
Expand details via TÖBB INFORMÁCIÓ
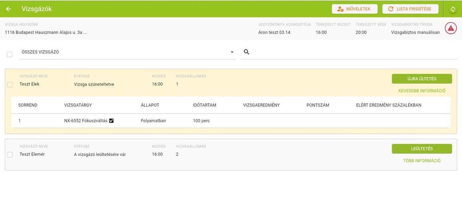[422, 161]
